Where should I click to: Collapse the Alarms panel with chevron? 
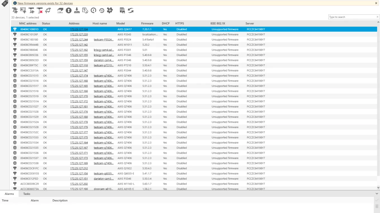[x=377, y=194]
